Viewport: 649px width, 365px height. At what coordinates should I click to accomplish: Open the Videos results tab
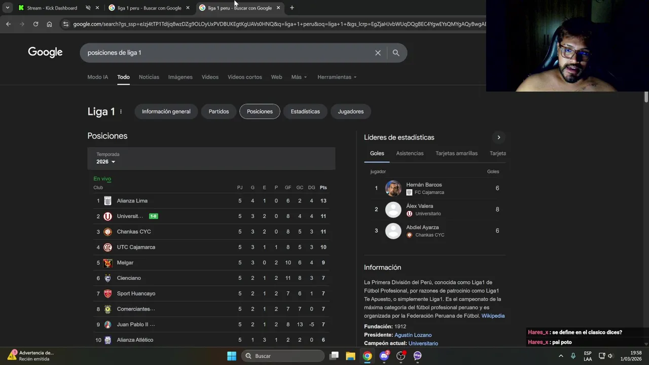pos(210,77)
